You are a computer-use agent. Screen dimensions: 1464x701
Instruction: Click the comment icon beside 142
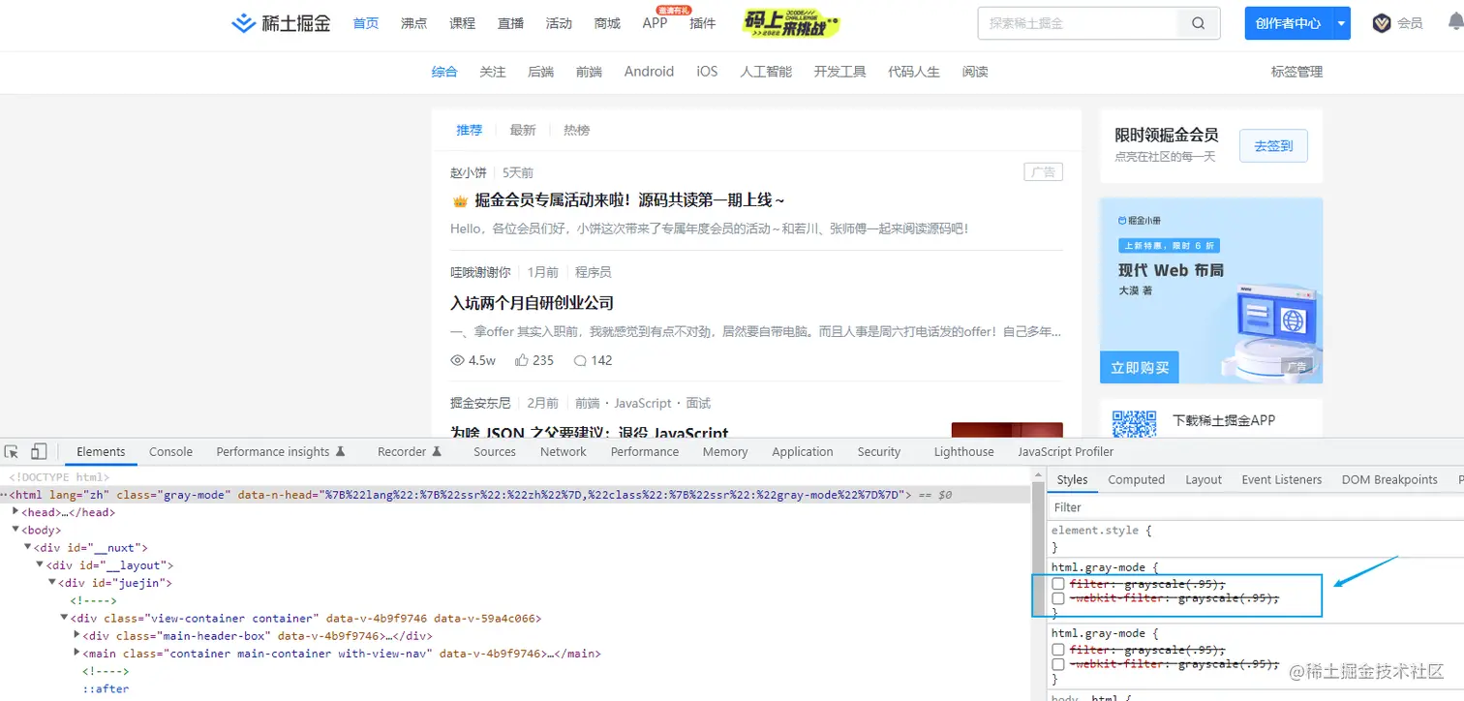click(580, 360)
